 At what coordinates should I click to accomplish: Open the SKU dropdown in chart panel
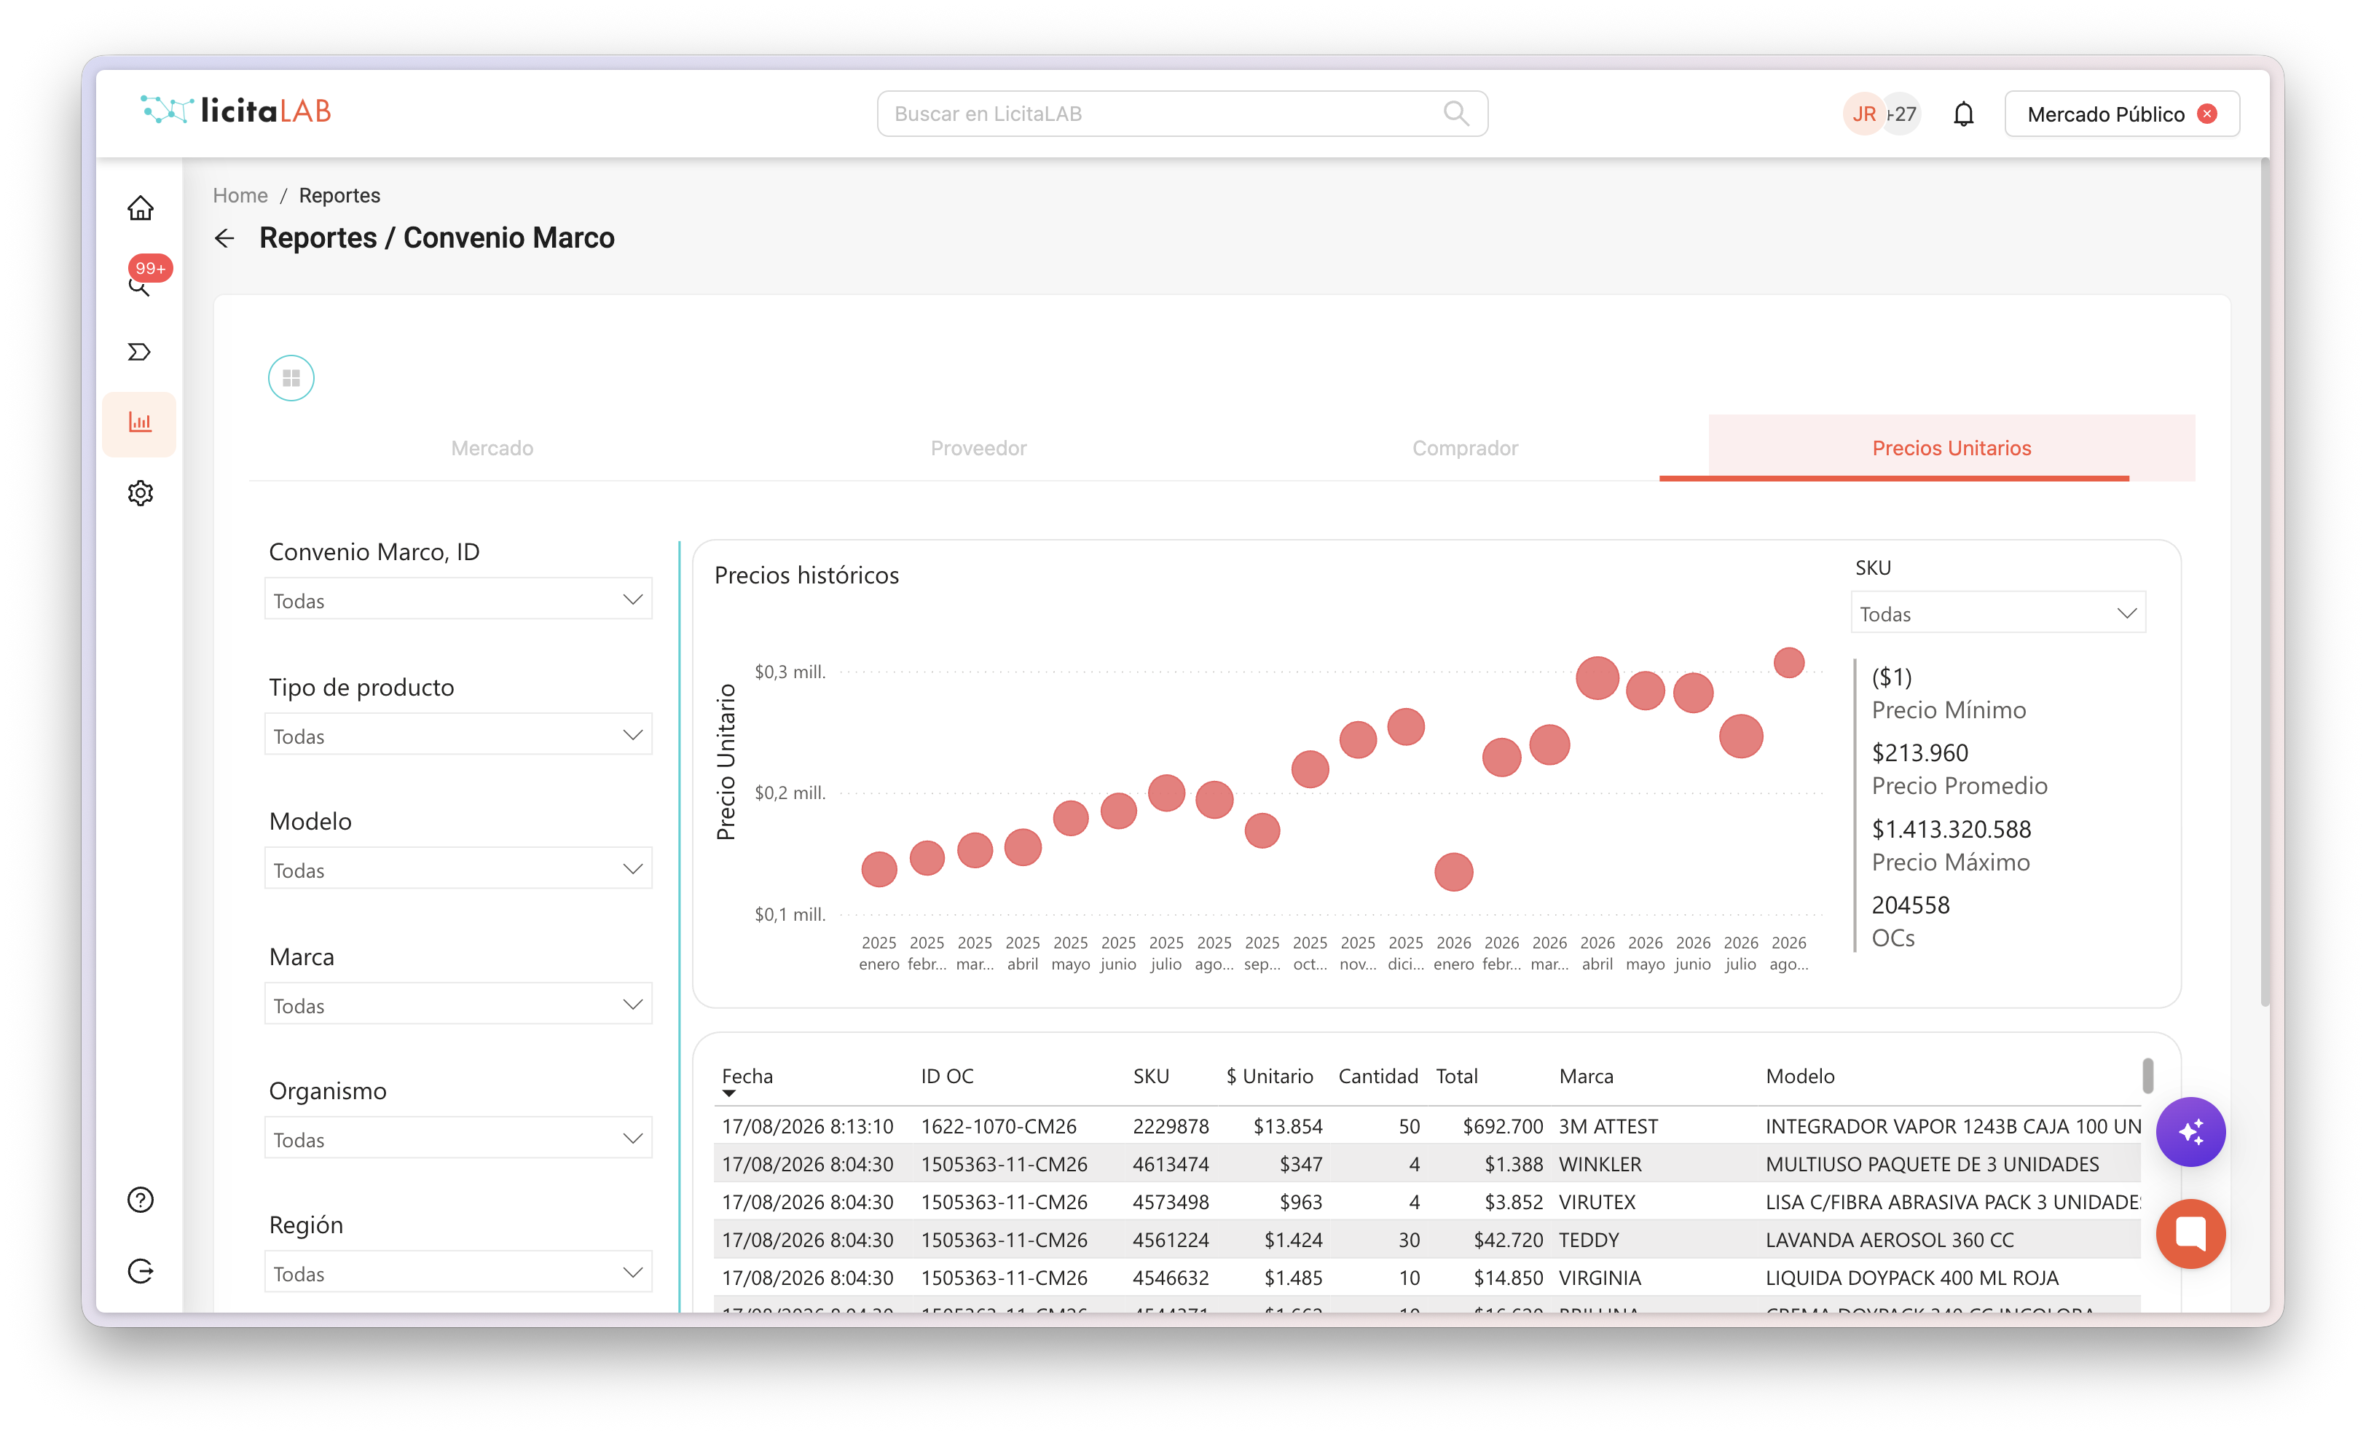click(1998, 613)
